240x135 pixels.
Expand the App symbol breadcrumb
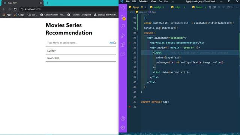coord(152,12)
